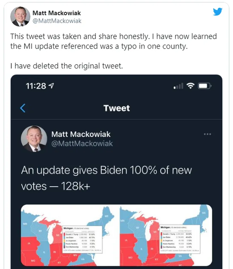Screen dimensions: 233x269
Task: Click the embedded tweet's profile picture
Action: [34, 139]
